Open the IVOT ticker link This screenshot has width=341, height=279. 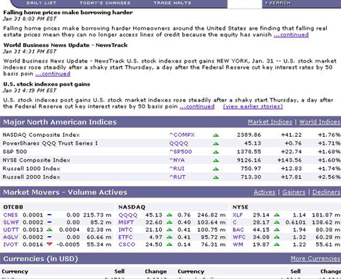11,244
